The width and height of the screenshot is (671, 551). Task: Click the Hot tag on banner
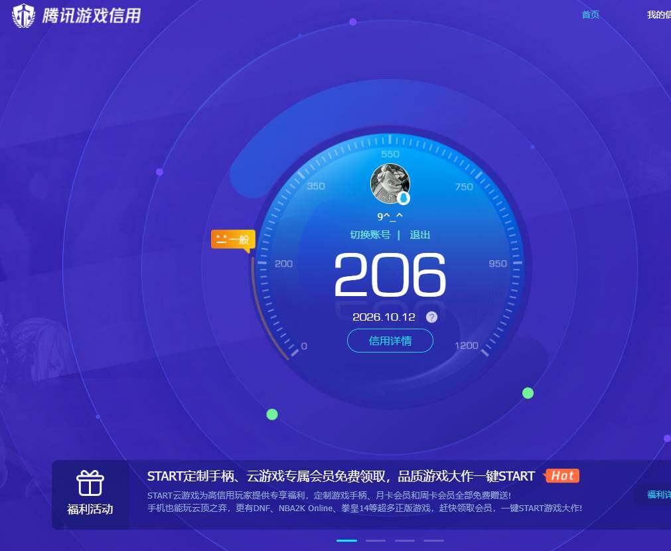tap(562, 475)
